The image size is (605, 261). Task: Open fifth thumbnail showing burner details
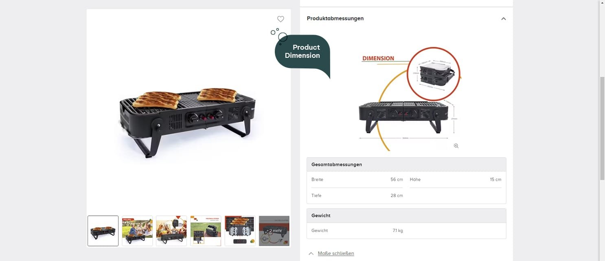[x=240, y=231]
